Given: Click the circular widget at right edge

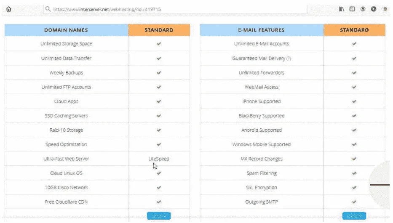Looking at the screenshot, I should pos(380,185).
